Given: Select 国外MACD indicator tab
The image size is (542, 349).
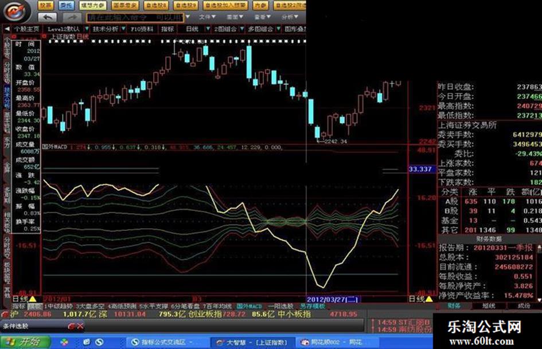Looking at the screenshot, I should pyautogui.click(x=249, y=306).
